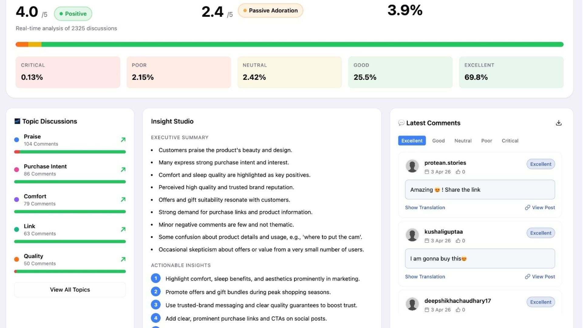
Task: Open View Post link for kushaliguptaa
Action: 540,277
